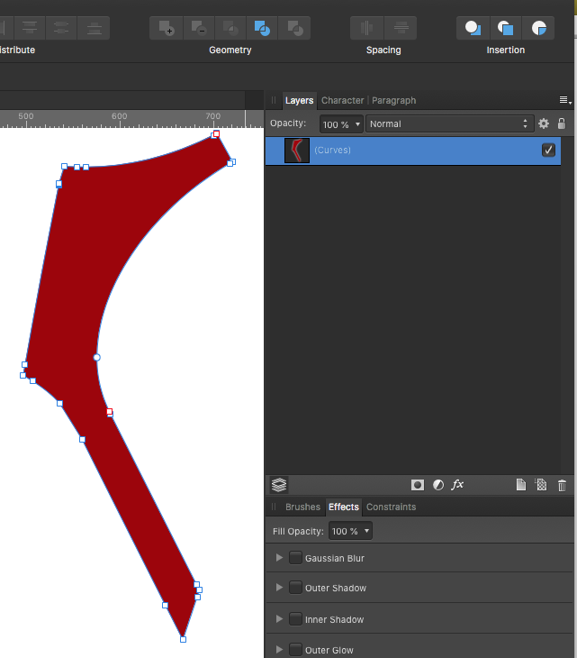577x658 pixels.
Task: Switch to the Constraints tab
Action: [x=391, y=507]
